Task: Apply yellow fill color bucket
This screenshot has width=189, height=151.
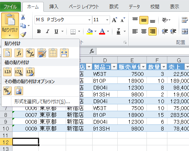Action: pos(90,31)
